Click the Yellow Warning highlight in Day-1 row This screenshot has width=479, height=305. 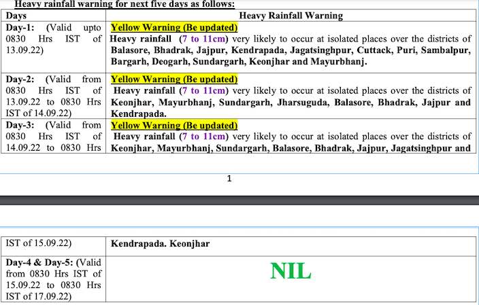point(174,27)
